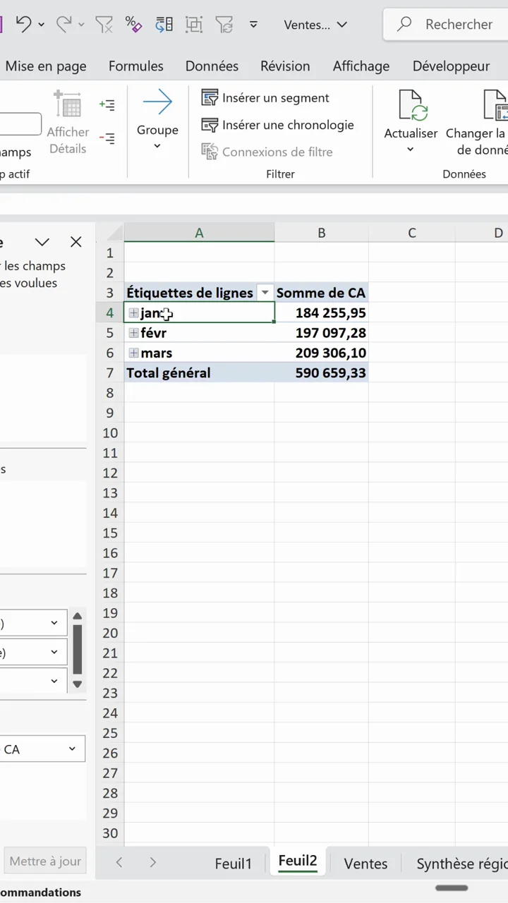Open the Undo history dropdown arrow

tap(42, 25)
